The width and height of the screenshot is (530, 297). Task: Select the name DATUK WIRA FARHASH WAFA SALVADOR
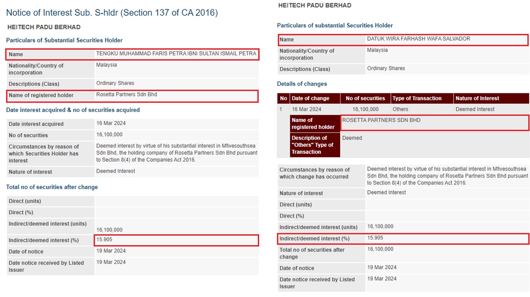418,39
